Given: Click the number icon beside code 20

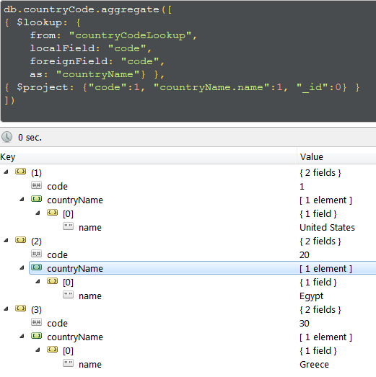Looking at the screenshot, I should [36, 254].
